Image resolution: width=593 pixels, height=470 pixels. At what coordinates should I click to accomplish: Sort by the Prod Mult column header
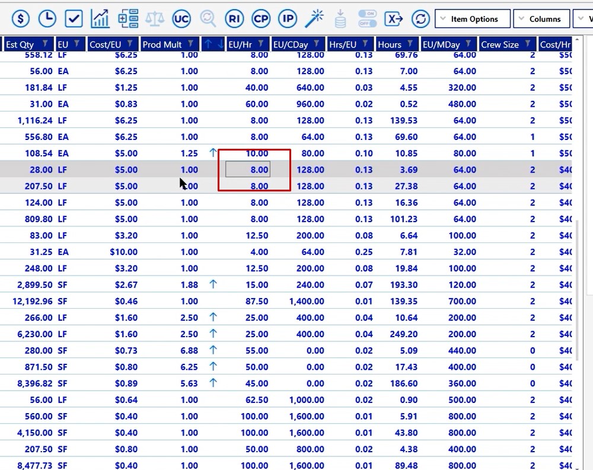pos(162,44)
